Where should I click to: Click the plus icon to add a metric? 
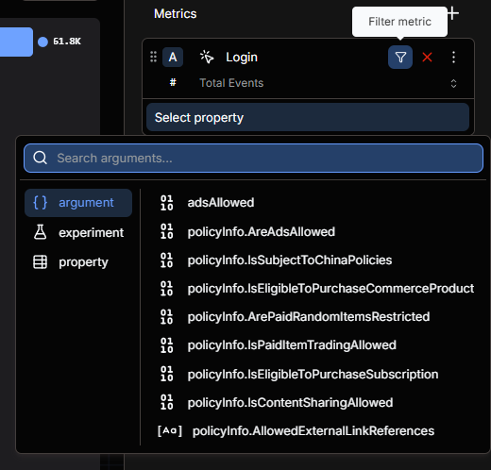pyautogui.click(x=452, y=13)
